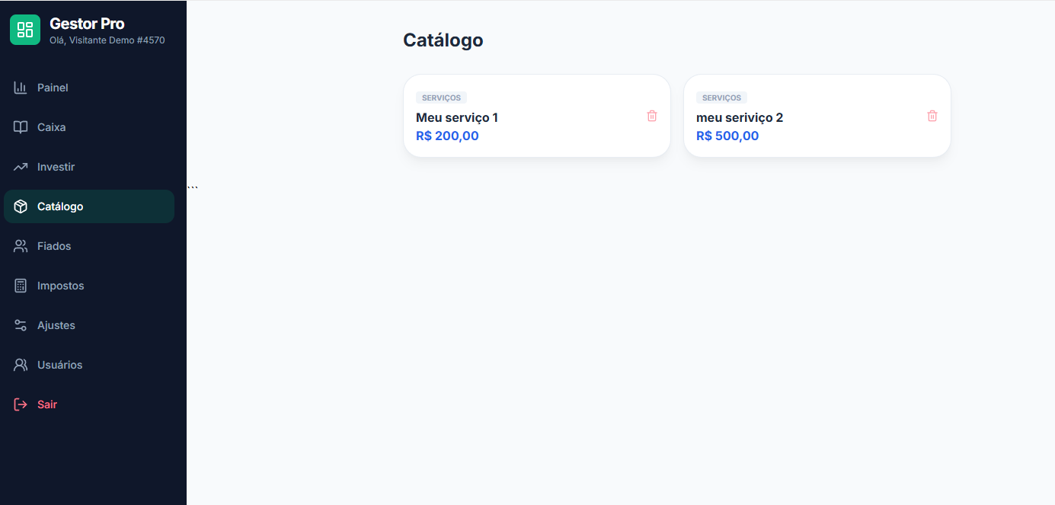
Task: Delete Meu serviço 1 with trash icon
Action: 652,116
